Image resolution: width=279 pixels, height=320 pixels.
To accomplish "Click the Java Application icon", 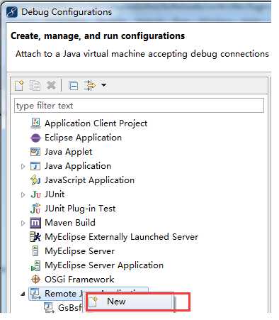I will [x=35, y=166].
